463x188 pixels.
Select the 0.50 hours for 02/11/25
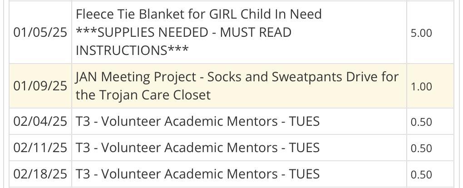(x=421, y=148)
